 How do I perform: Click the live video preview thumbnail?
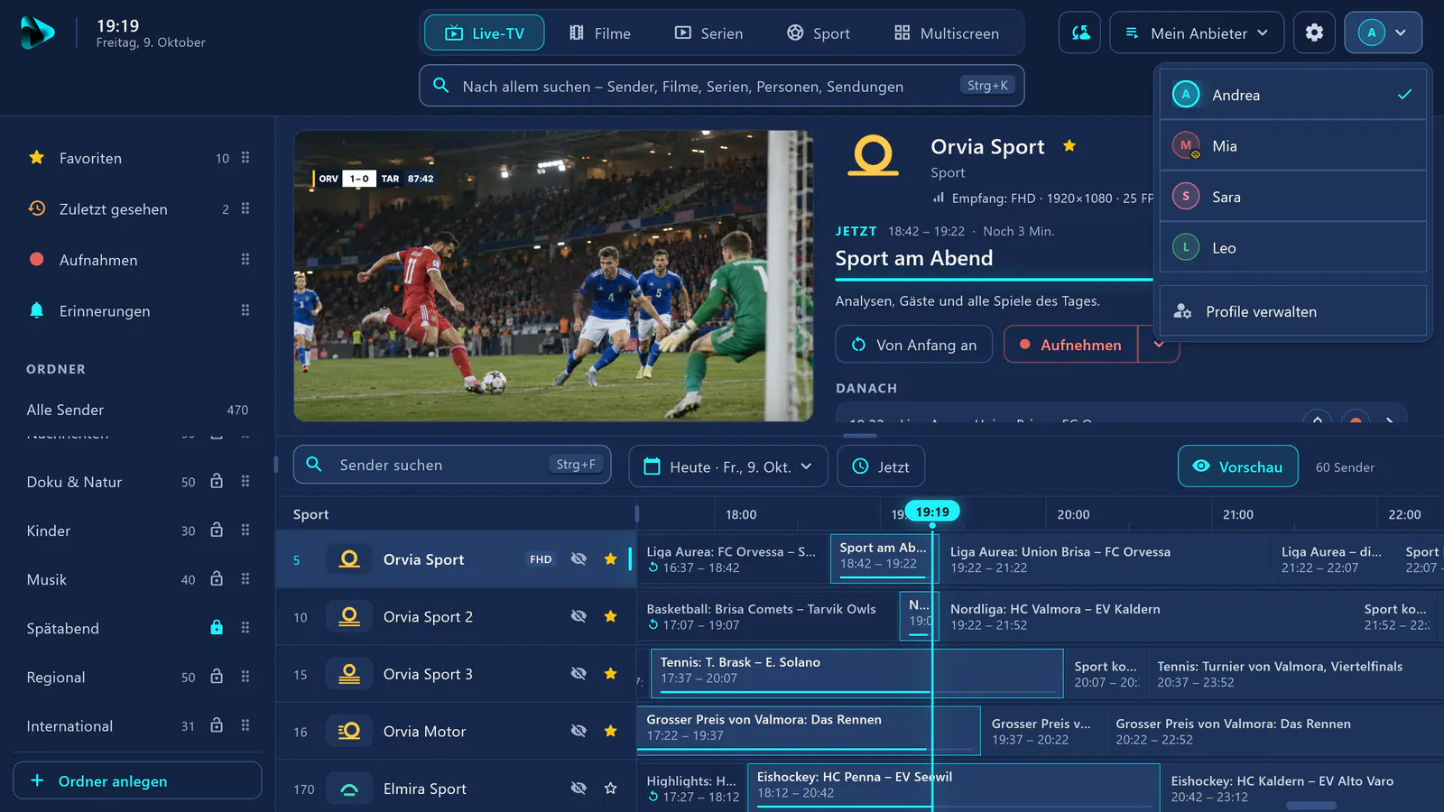click(553, 276)
